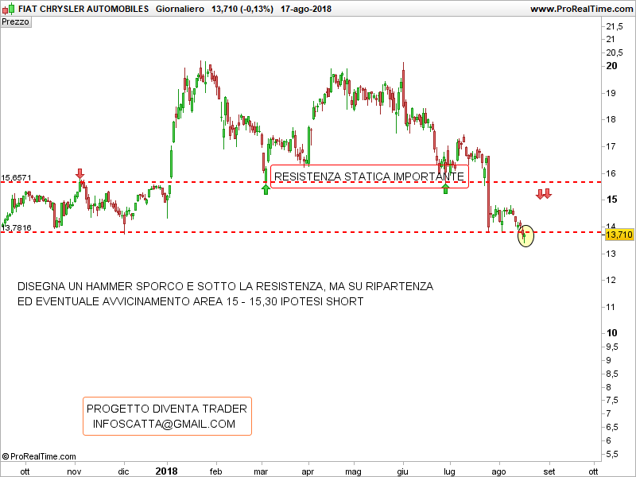Image resolution: width=636 pixels, height=477 pixels.
Task: Click the INFOSCATTA@GMAIL.COM email text
Action: click(x=164, y=424)
